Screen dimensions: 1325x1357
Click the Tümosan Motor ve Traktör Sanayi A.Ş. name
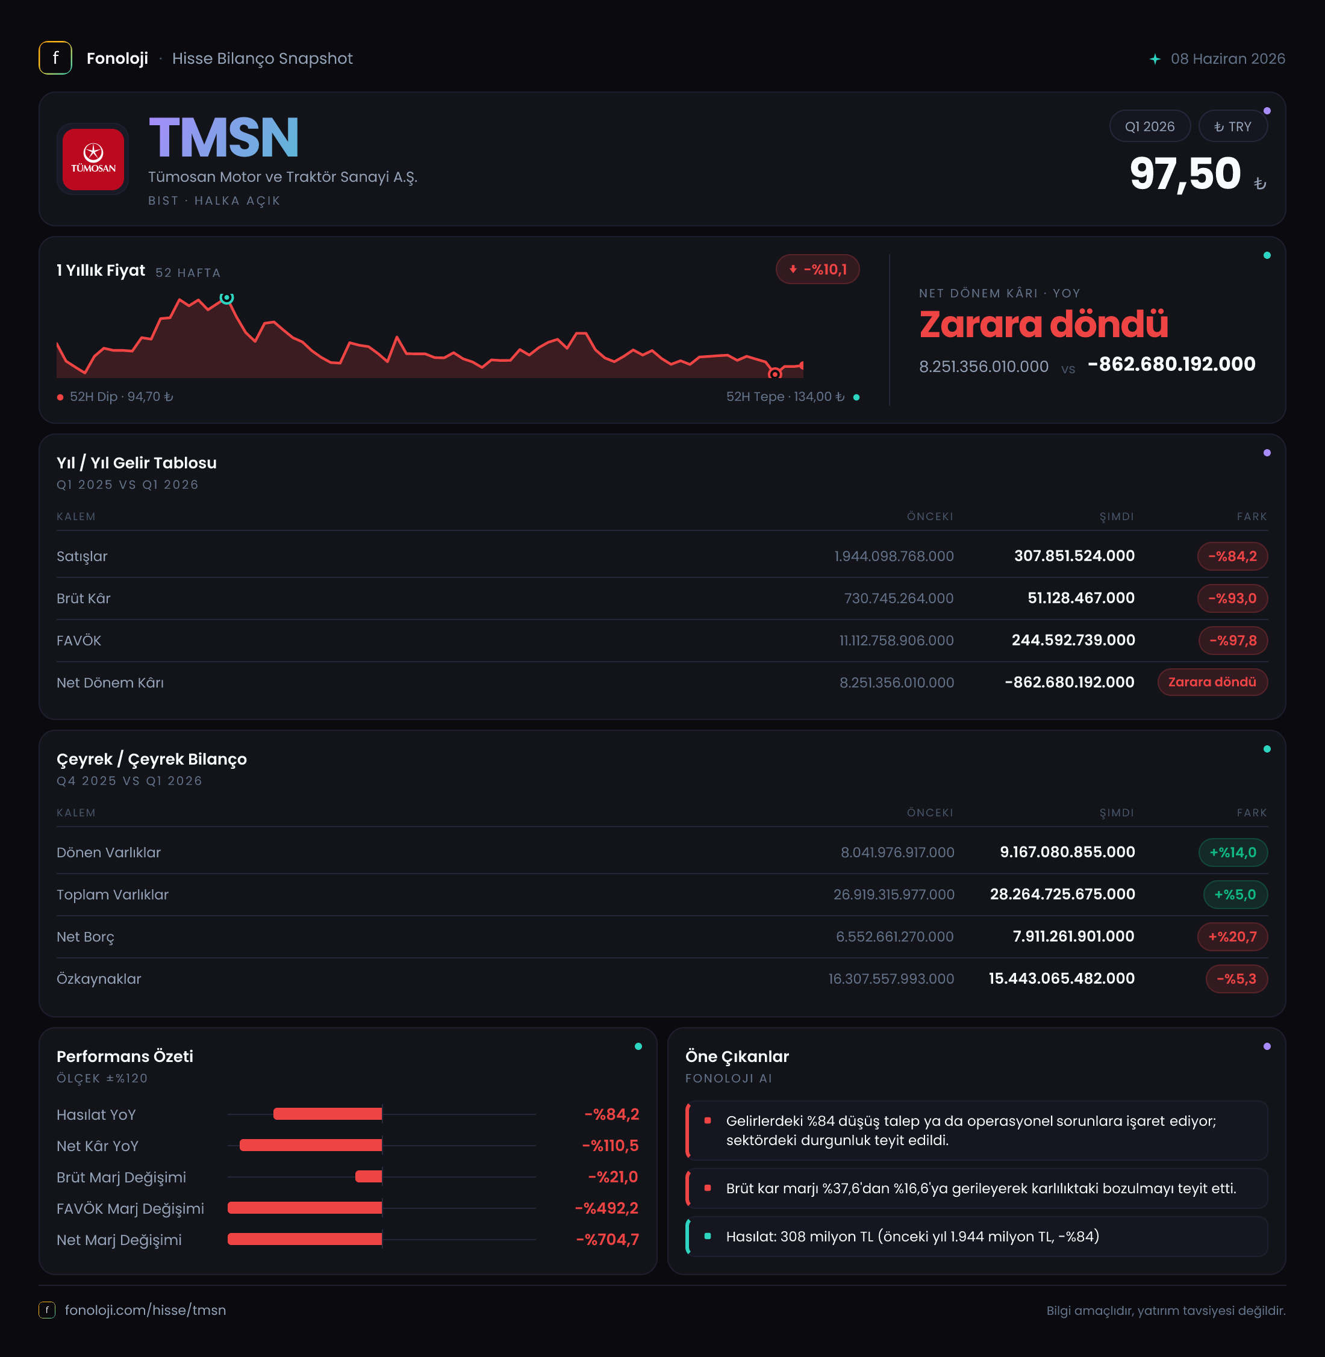[x=282, y=178]
